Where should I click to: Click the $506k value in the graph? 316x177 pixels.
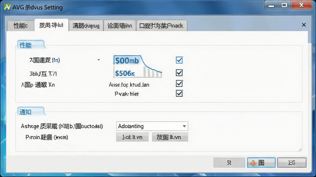(x=125, y=73)
